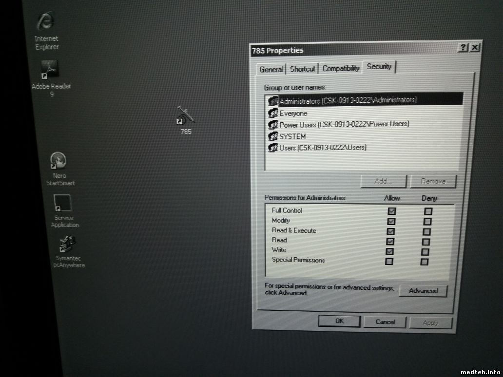Open the Service Application shortcut

(63, 203)
